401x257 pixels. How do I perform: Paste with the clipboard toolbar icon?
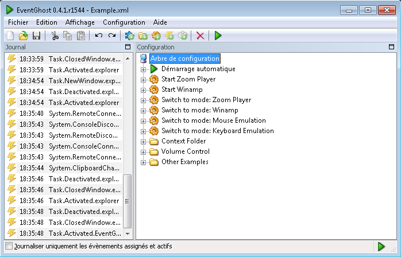point(81,36)
